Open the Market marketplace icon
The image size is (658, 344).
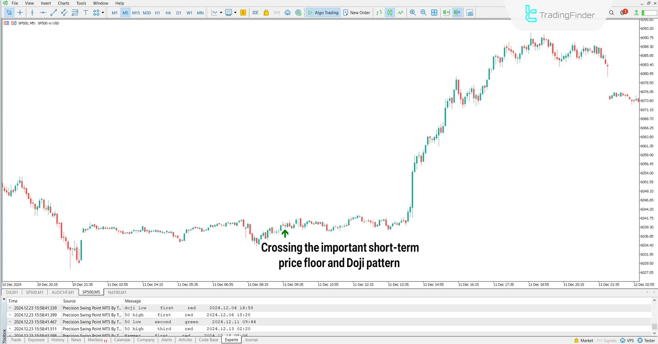click(266, 12)
